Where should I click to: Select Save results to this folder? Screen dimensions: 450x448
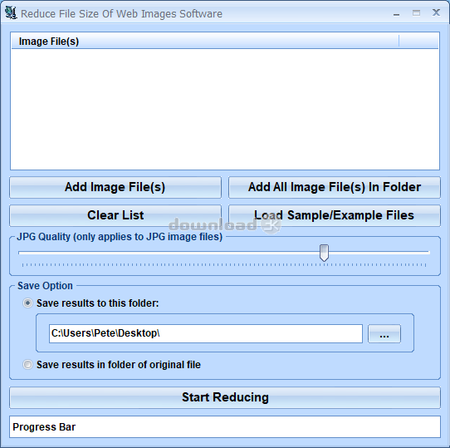click(28, 303)
